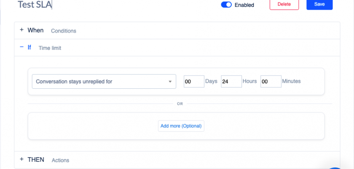Click the Enabled label text
The image size is (354, 169).
[244, 5]
